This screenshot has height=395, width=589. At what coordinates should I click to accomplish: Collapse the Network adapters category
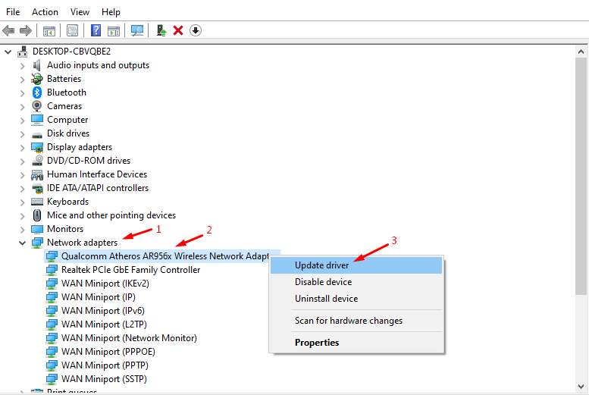point(22,243)
